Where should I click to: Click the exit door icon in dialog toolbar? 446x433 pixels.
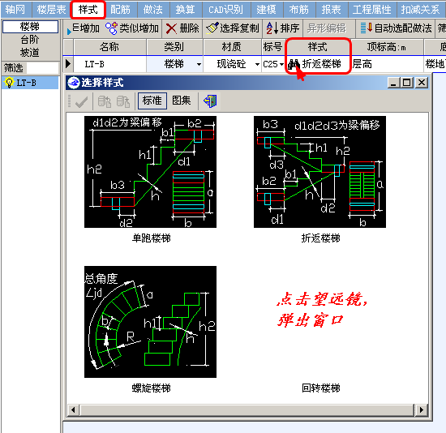tap(210, 101)
